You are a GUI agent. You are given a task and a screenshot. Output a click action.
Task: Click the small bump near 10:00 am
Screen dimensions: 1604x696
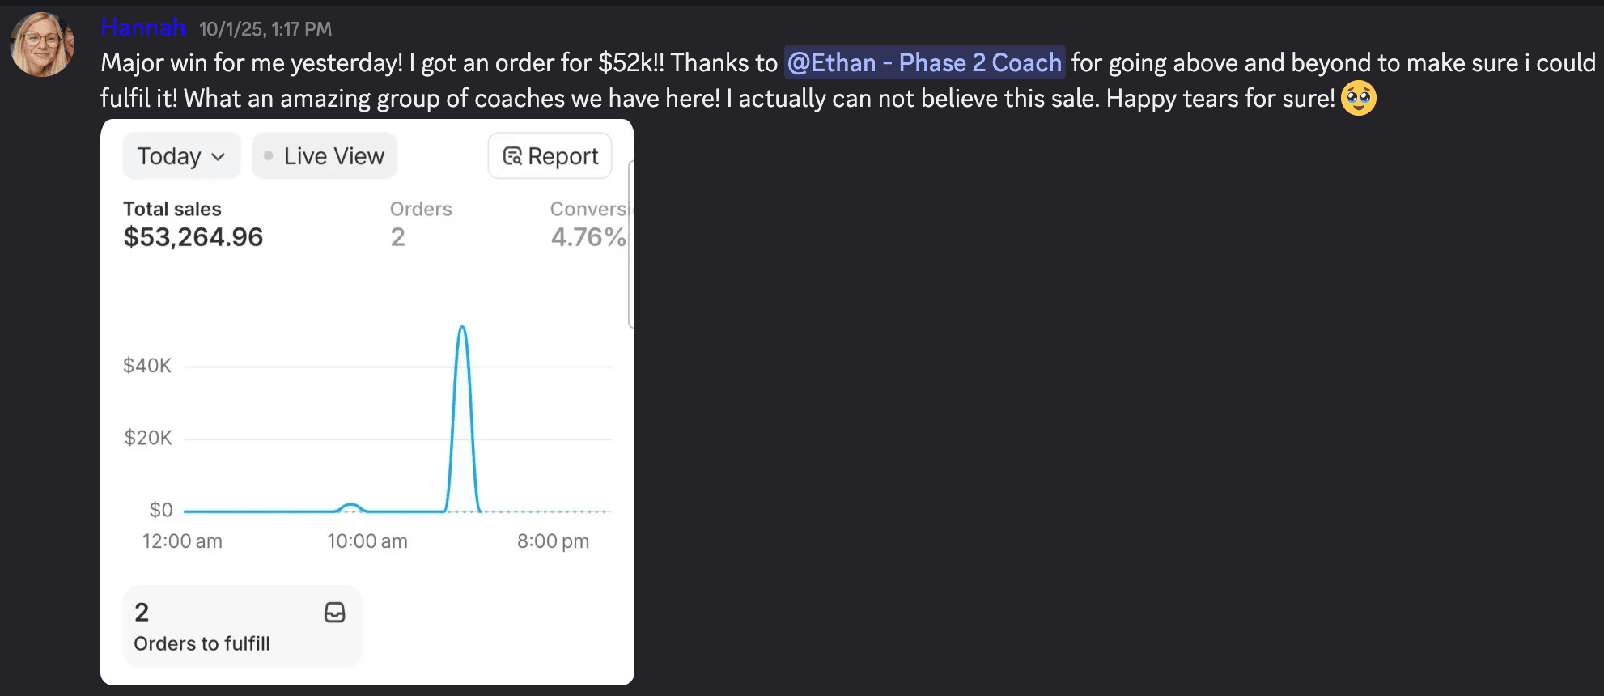(350, 507)
